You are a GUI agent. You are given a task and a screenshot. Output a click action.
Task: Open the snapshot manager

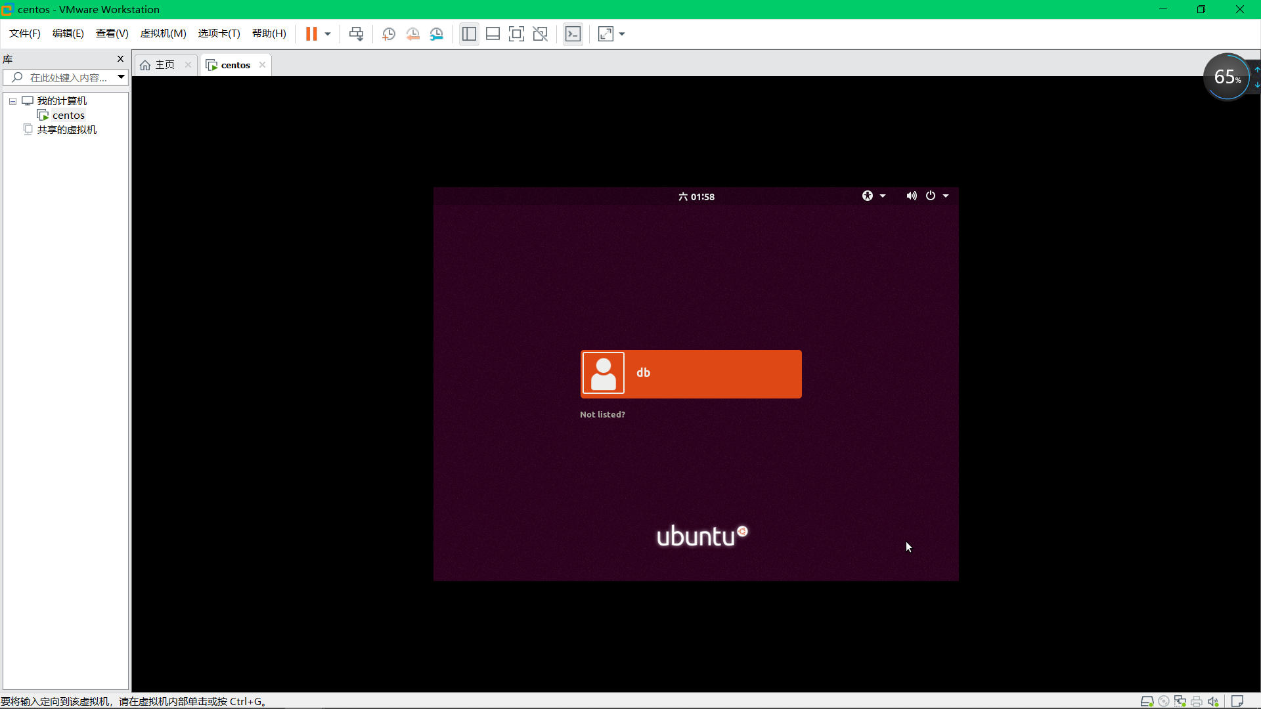click(437, 34)
